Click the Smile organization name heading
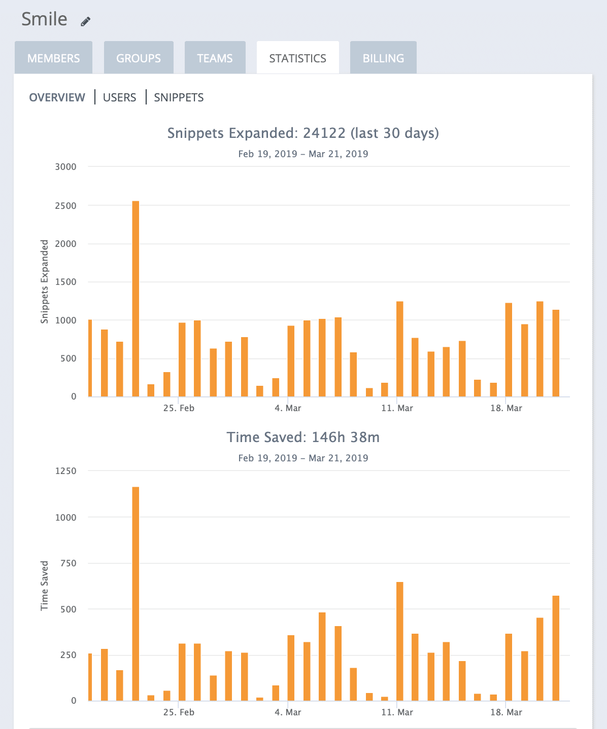Viewport: 607px width, 729px height. (45, 19)
